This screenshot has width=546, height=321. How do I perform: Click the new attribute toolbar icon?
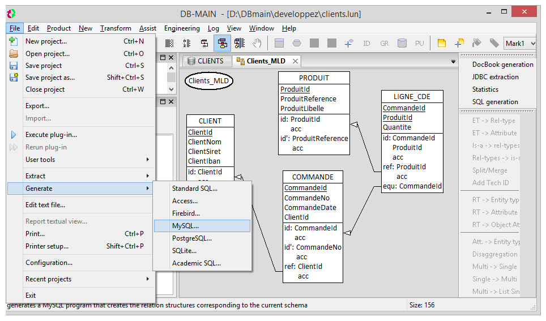click(x=349, y=43)
